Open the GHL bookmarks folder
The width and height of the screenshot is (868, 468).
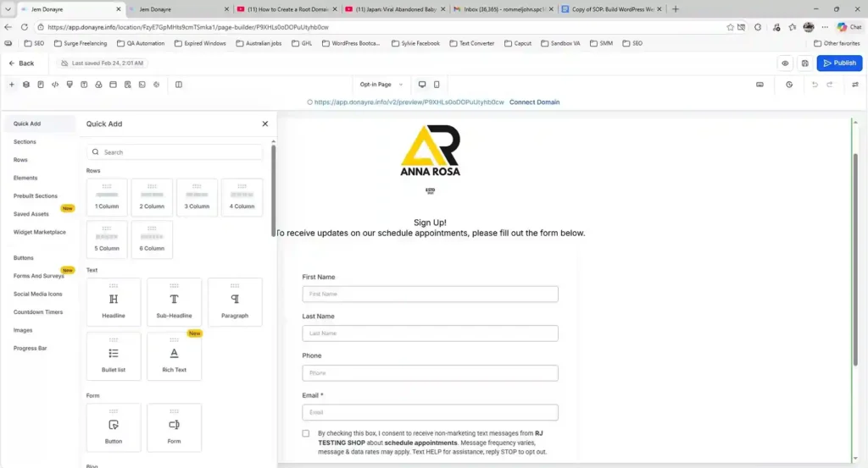[302, 43]
